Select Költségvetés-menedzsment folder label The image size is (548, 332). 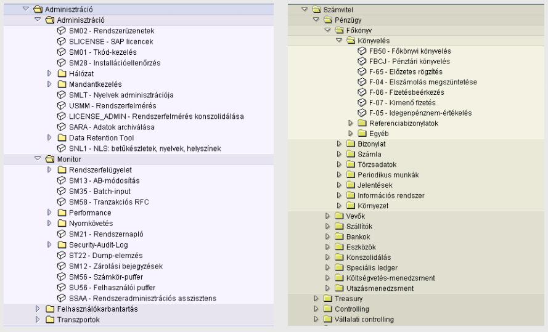pos(390,278)
